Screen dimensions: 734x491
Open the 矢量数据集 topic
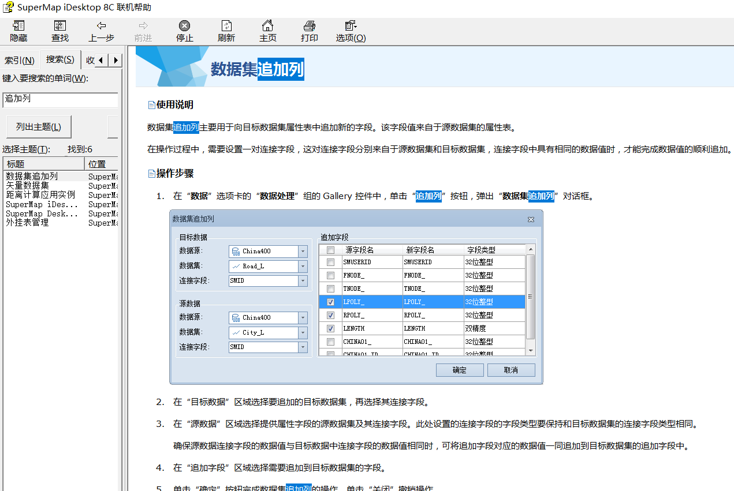point(27,186)
